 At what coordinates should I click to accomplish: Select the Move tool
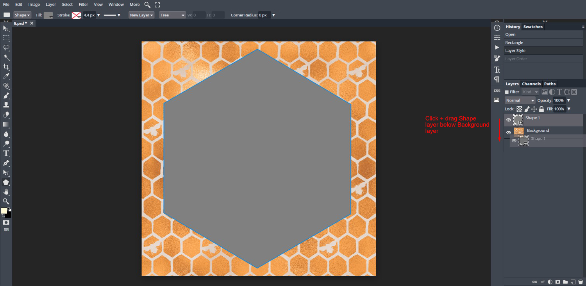(6, 29)
